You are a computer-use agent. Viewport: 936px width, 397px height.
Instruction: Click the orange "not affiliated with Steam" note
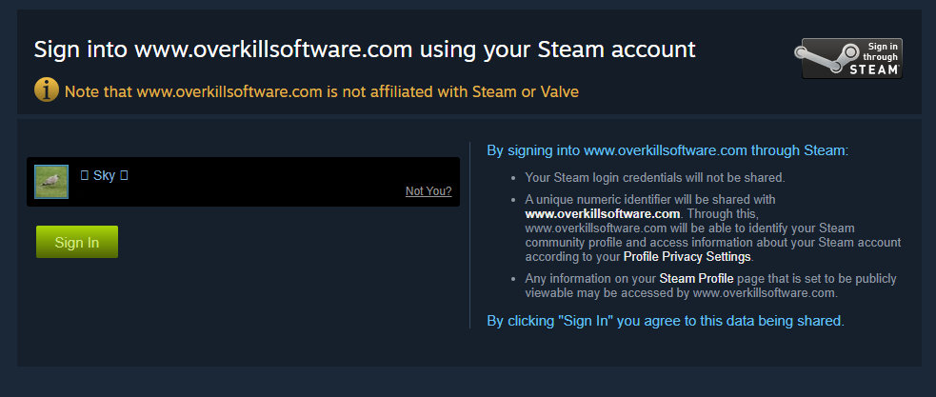pos(321,92)
